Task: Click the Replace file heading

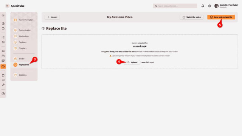Action: 56,29
